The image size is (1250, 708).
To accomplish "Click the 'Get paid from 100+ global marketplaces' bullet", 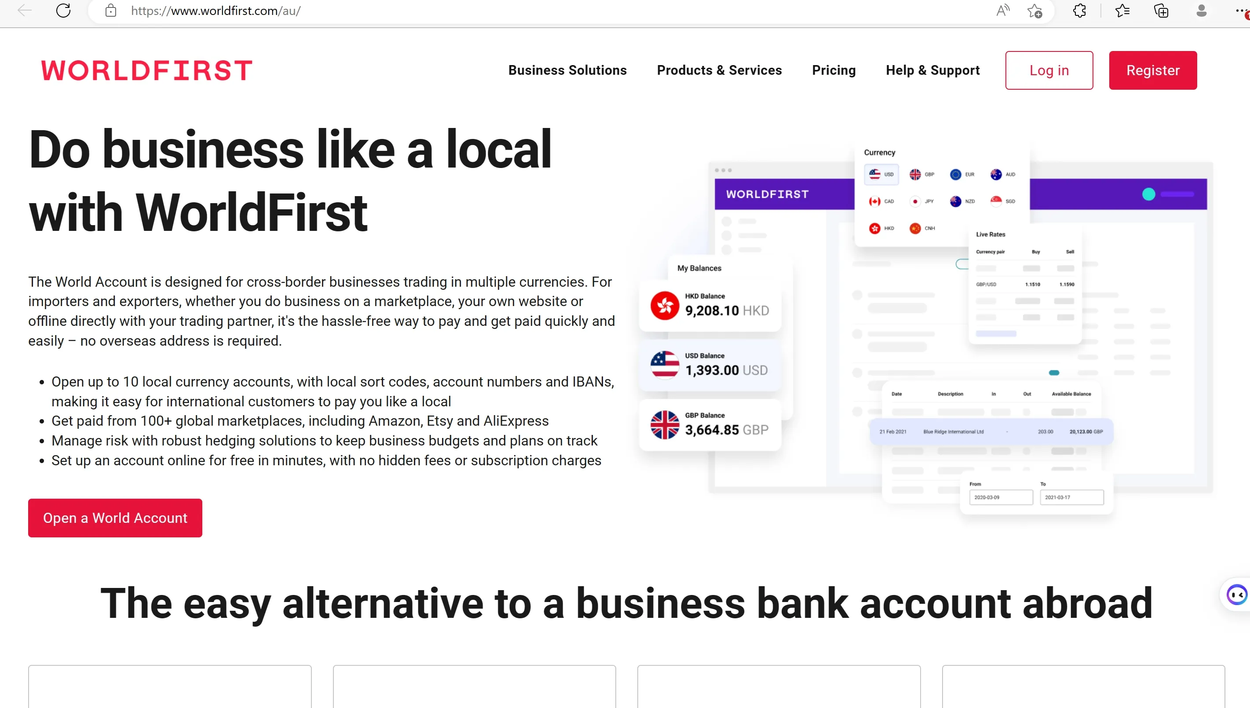I will (x=300, y=420).
